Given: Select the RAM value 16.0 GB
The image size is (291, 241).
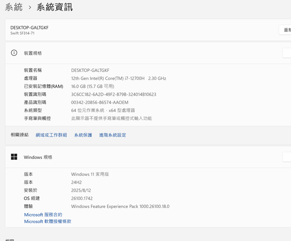Looking at the screenshot, I should pyautogui.click(x=93, y=87).
